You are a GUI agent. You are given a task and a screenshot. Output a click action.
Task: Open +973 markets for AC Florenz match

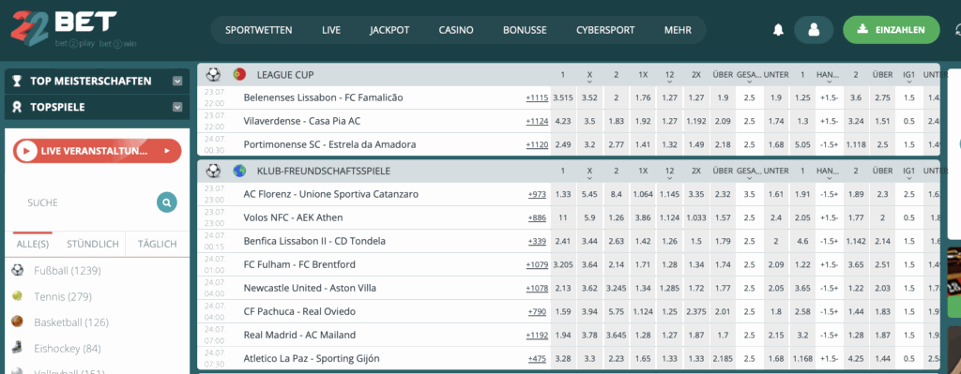(x=537, y=194)
